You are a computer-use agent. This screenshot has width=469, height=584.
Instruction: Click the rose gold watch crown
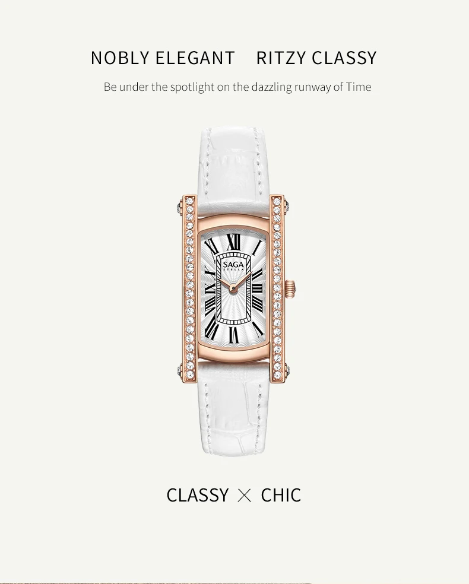point(290,287)
